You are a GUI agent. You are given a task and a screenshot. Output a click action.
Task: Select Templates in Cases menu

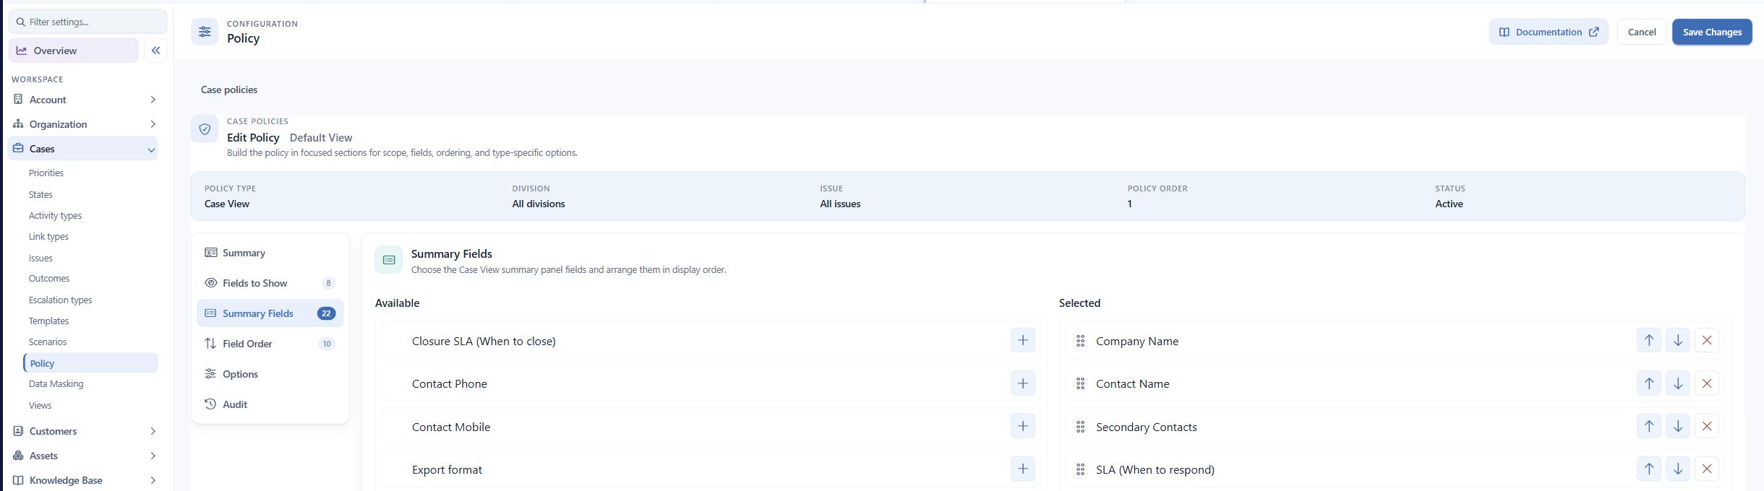49,321
